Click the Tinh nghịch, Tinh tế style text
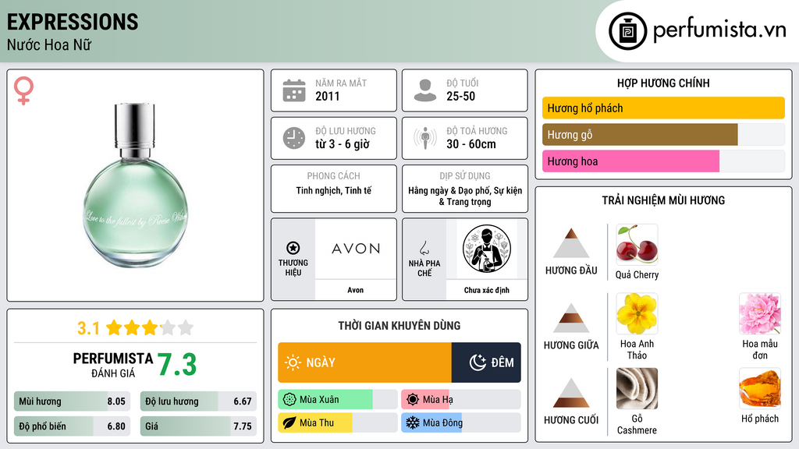The width and height of the screenshot is (799, 449). 334,190
